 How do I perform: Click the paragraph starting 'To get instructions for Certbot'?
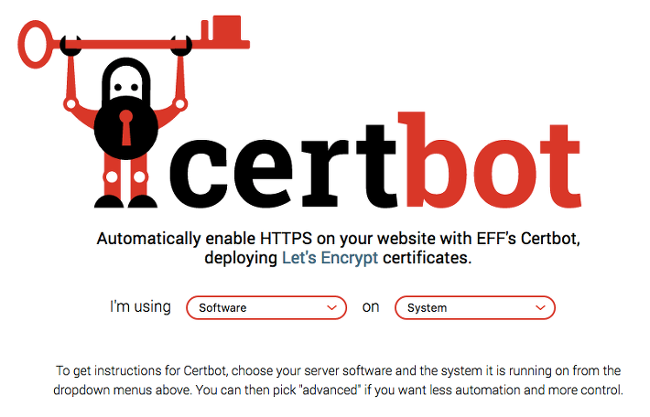click(338, 380)
